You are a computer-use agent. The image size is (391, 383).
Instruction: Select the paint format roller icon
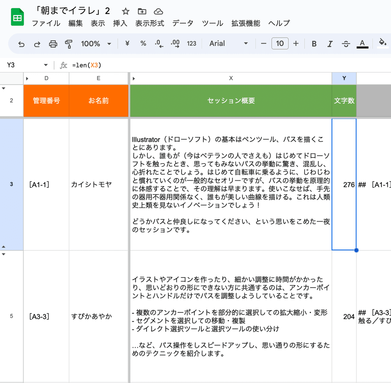tap(68, 44)
